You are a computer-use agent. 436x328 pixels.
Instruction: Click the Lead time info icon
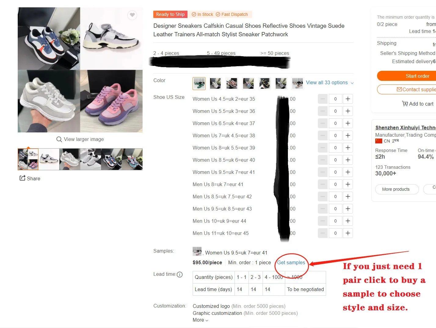(180, 275)
